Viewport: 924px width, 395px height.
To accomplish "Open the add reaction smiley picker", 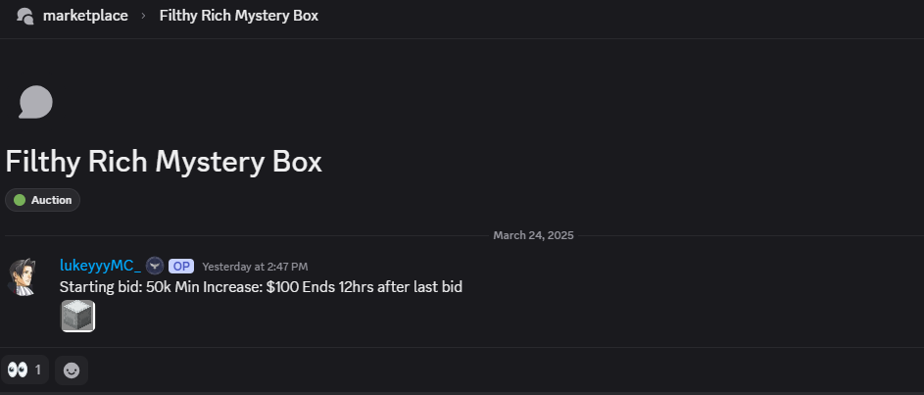I will click(x=72, y=370).
